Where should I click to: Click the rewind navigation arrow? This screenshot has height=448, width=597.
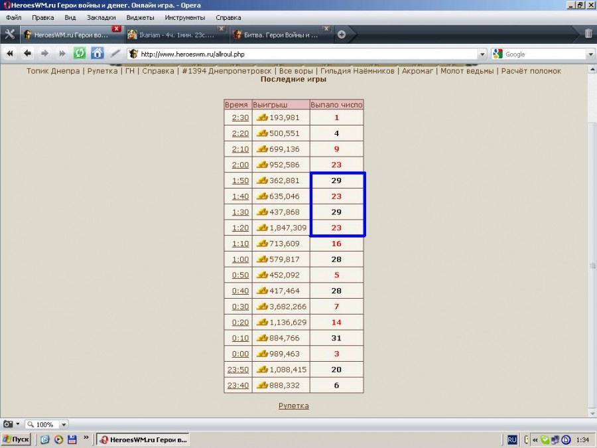coord(10,54)
